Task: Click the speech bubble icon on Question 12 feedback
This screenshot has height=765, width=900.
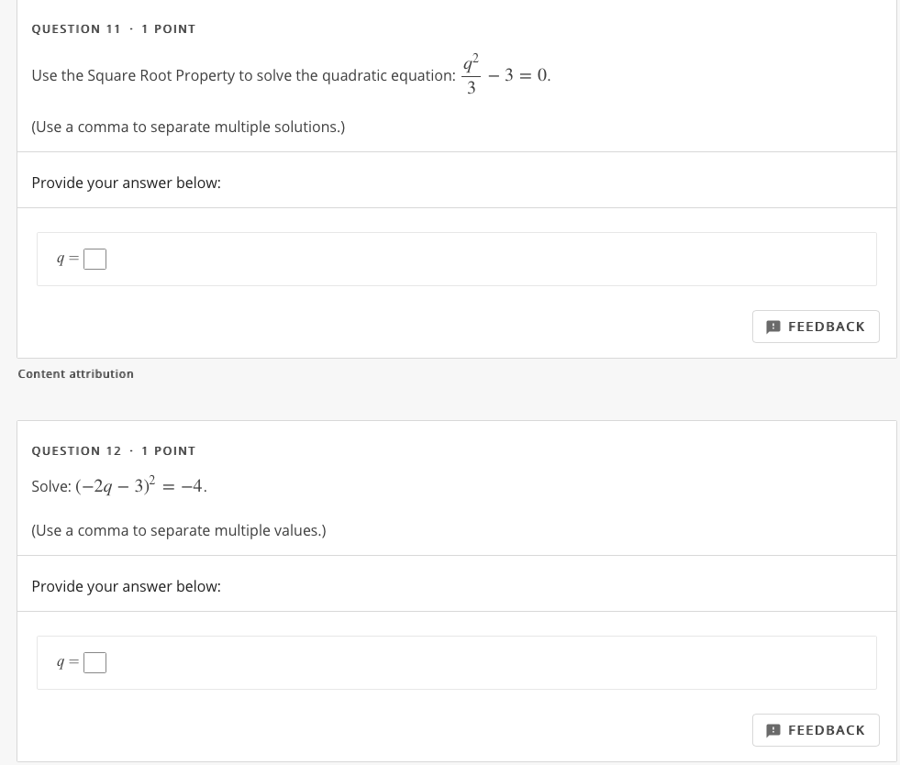Action: 773,730
